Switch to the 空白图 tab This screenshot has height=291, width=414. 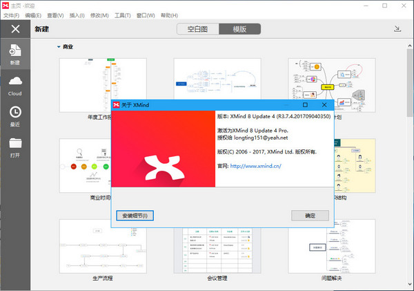click(198, 29)
